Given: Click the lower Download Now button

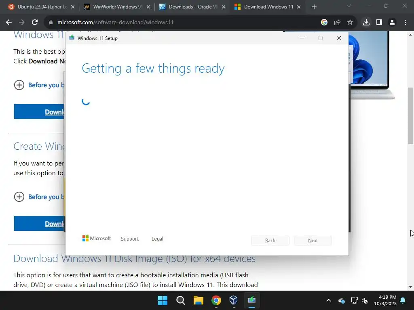Looking at the screenshot, I should click(39, 224).
